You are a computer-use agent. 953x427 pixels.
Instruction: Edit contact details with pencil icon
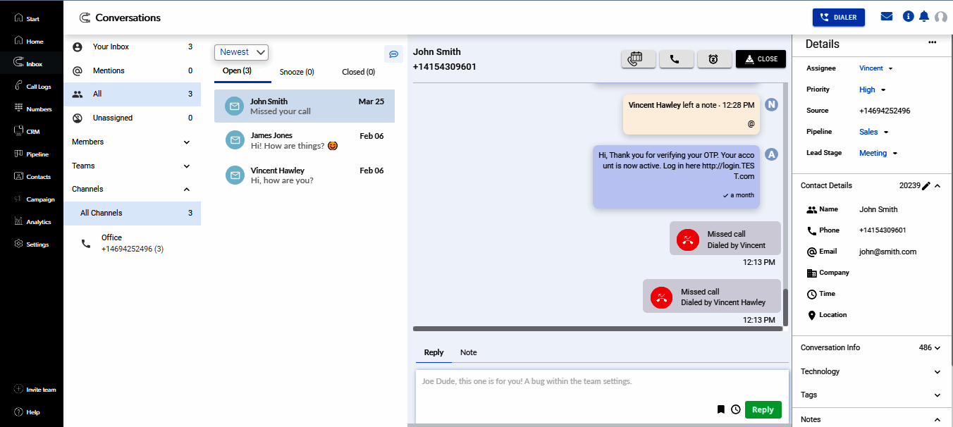926,186
